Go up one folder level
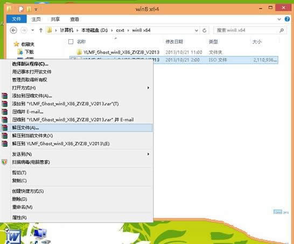 (x=41, y=30)
